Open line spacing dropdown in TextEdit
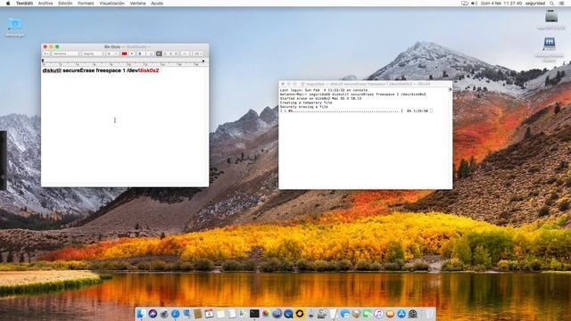 coord(186,53)
